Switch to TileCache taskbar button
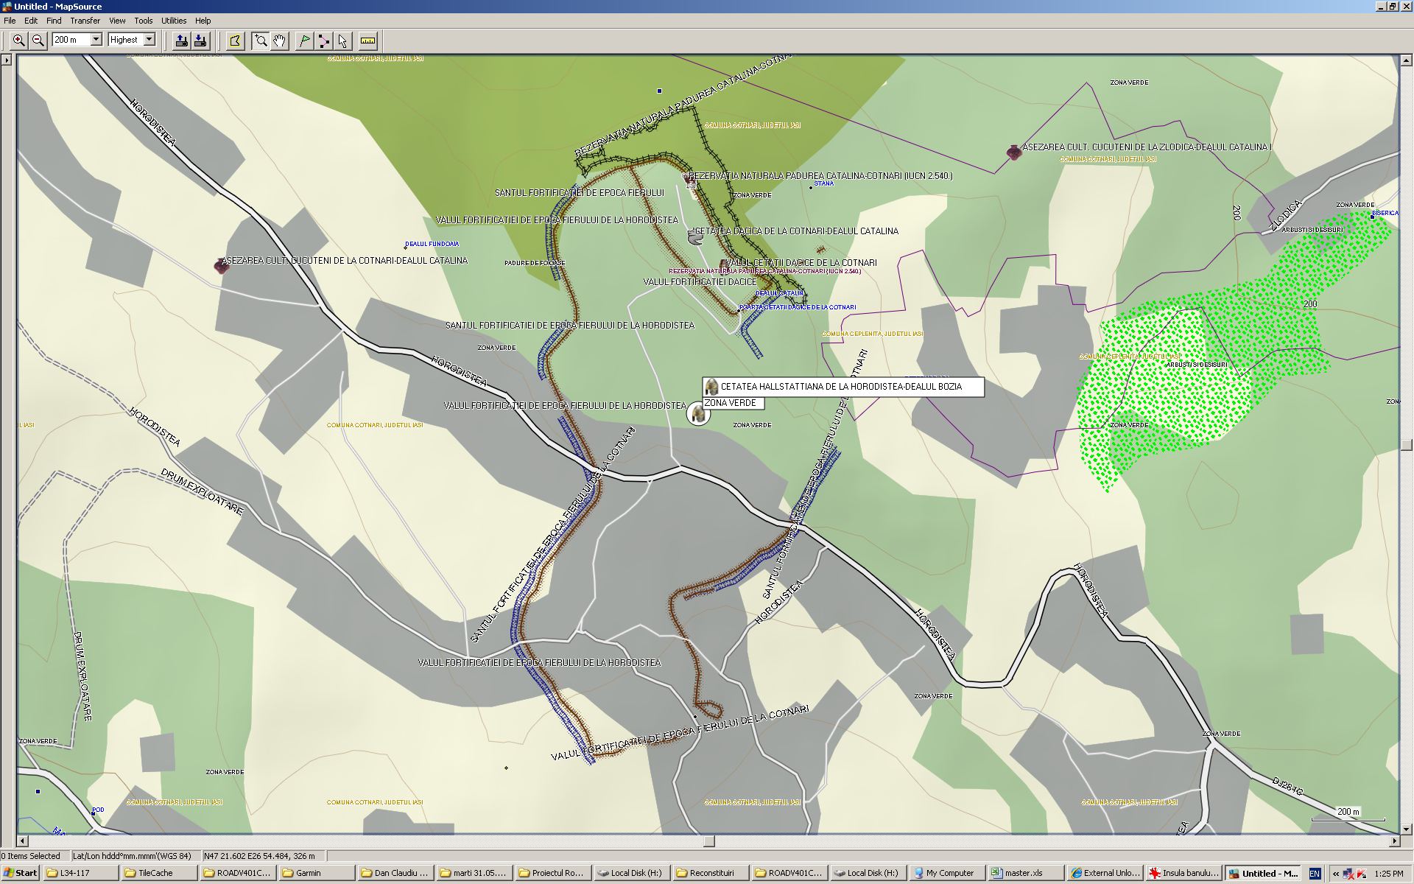The image size is (1414, 884). point(159,873)
